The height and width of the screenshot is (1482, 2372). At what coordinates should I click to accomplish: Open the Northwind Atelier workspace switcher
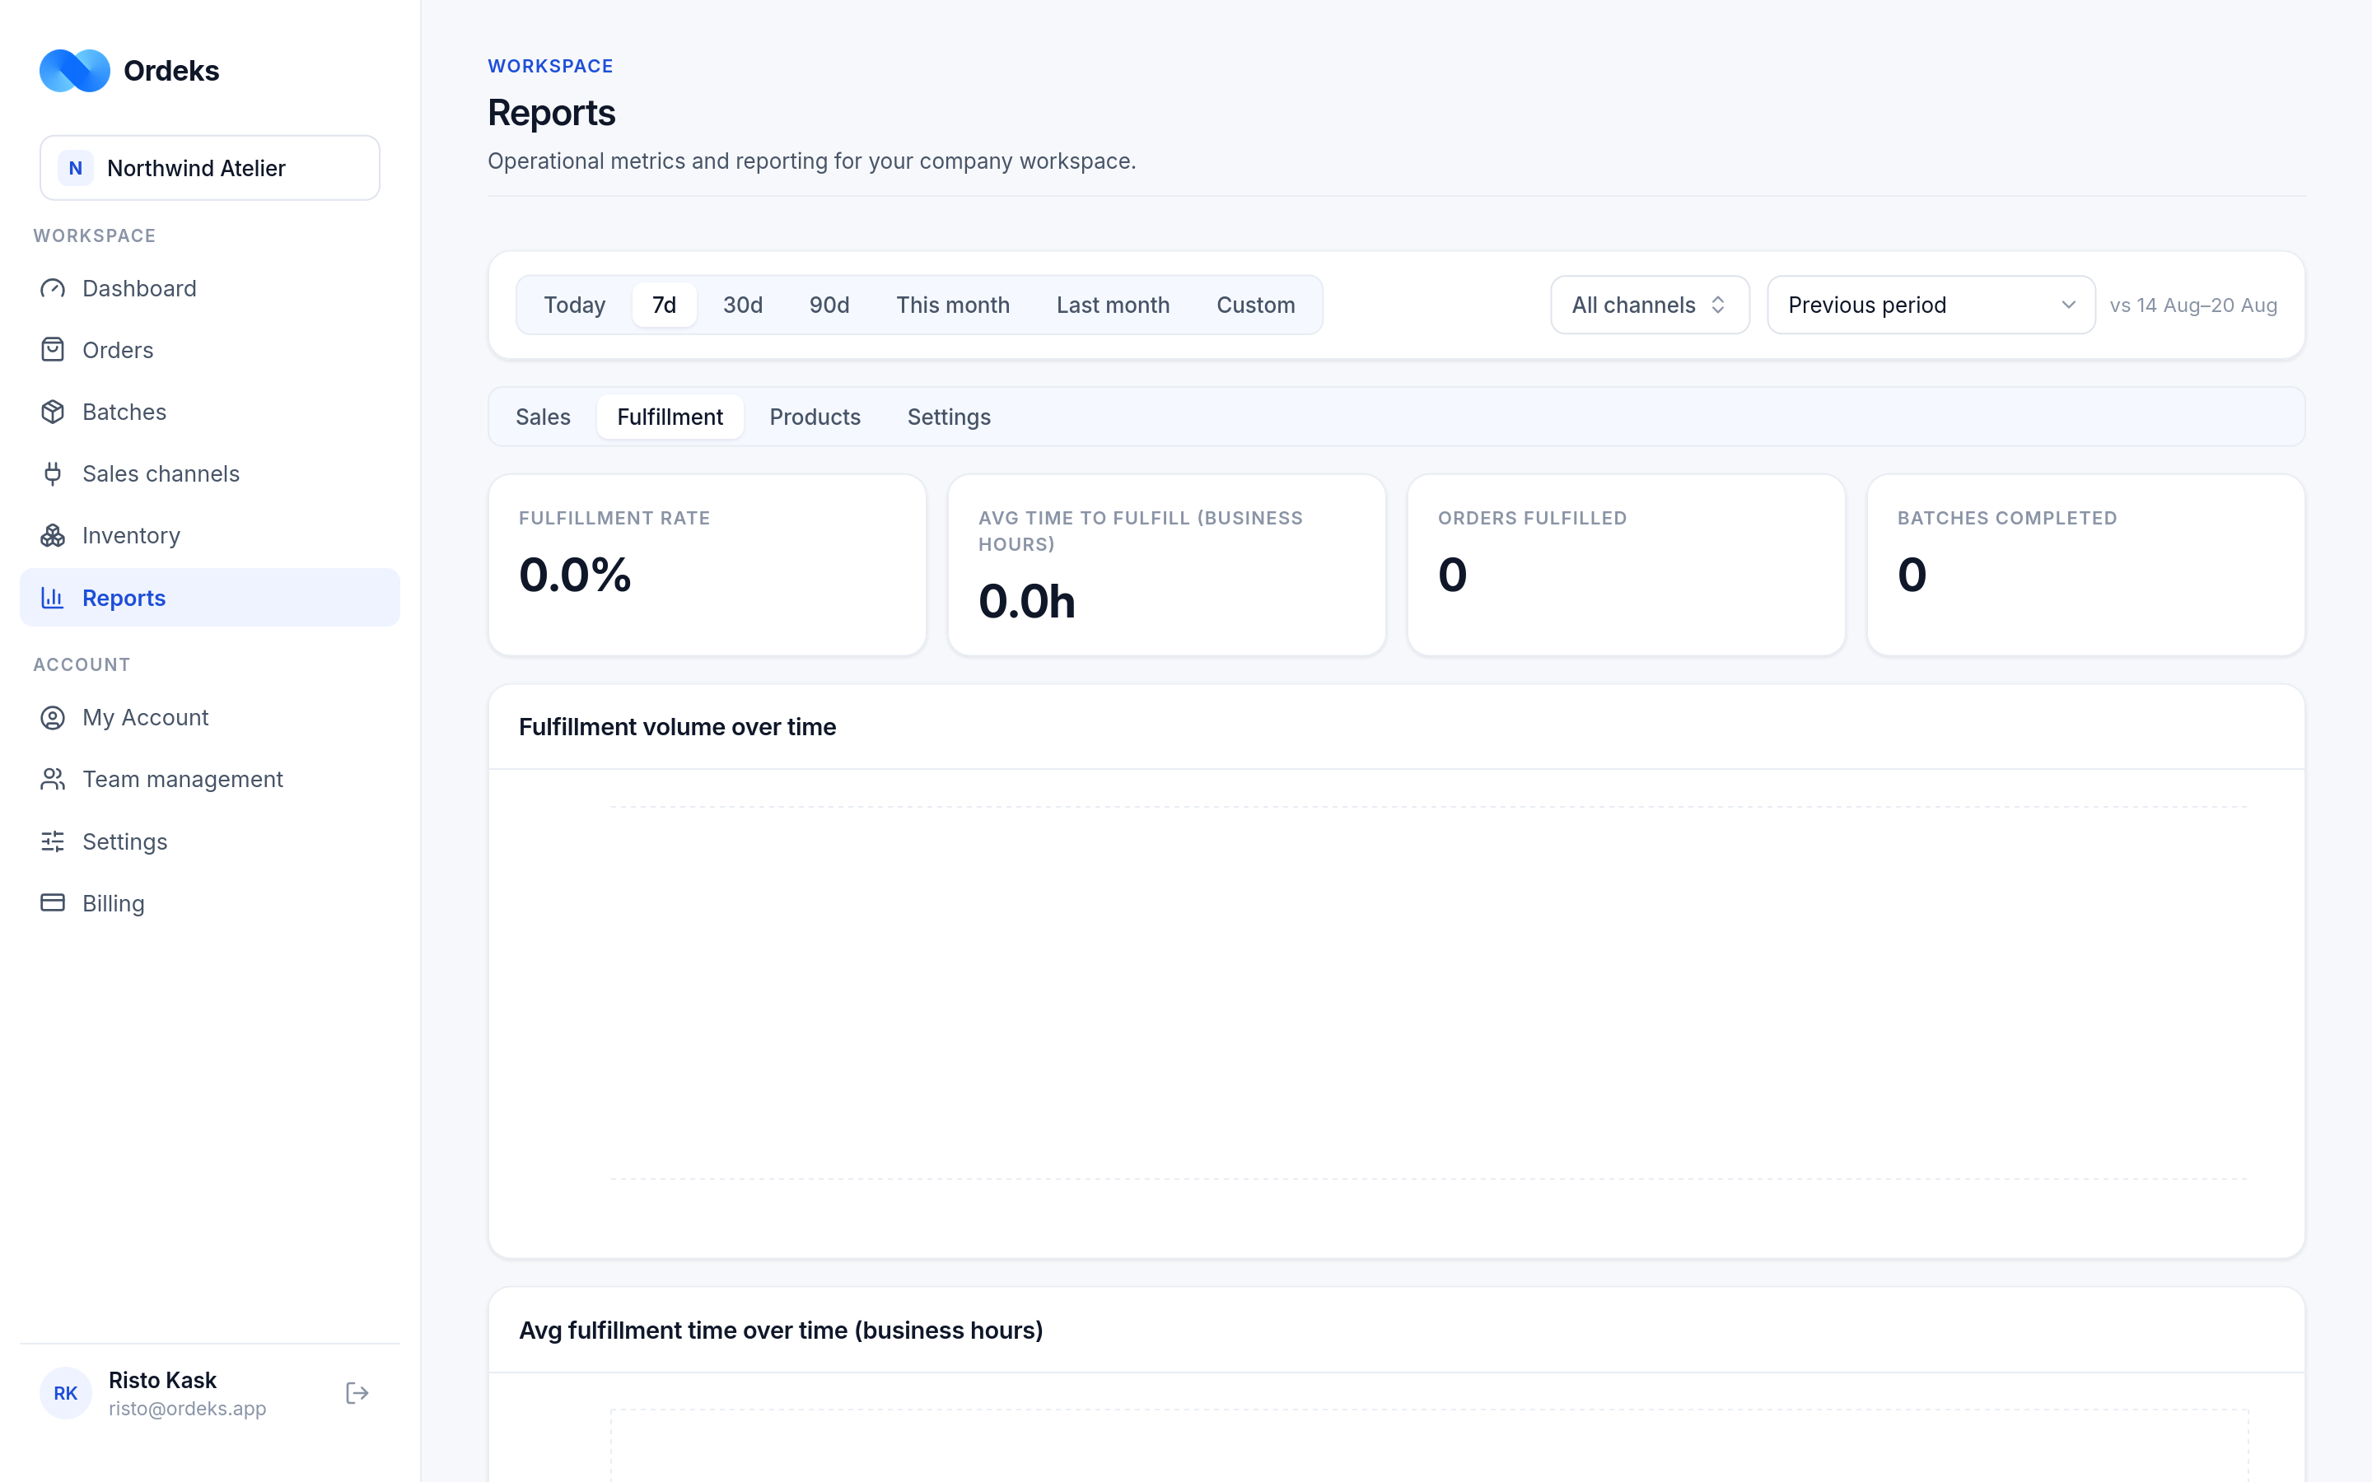pyautogui.click(x=210, y=168)
